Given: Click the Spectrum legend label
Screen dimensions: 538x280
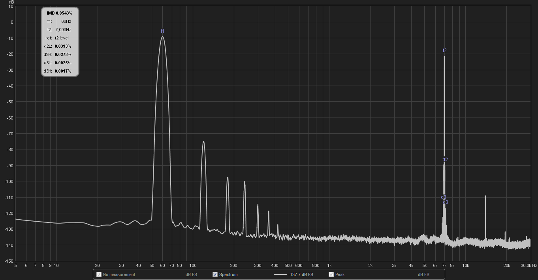Looking at the screenshot, I should coord(228,274).
